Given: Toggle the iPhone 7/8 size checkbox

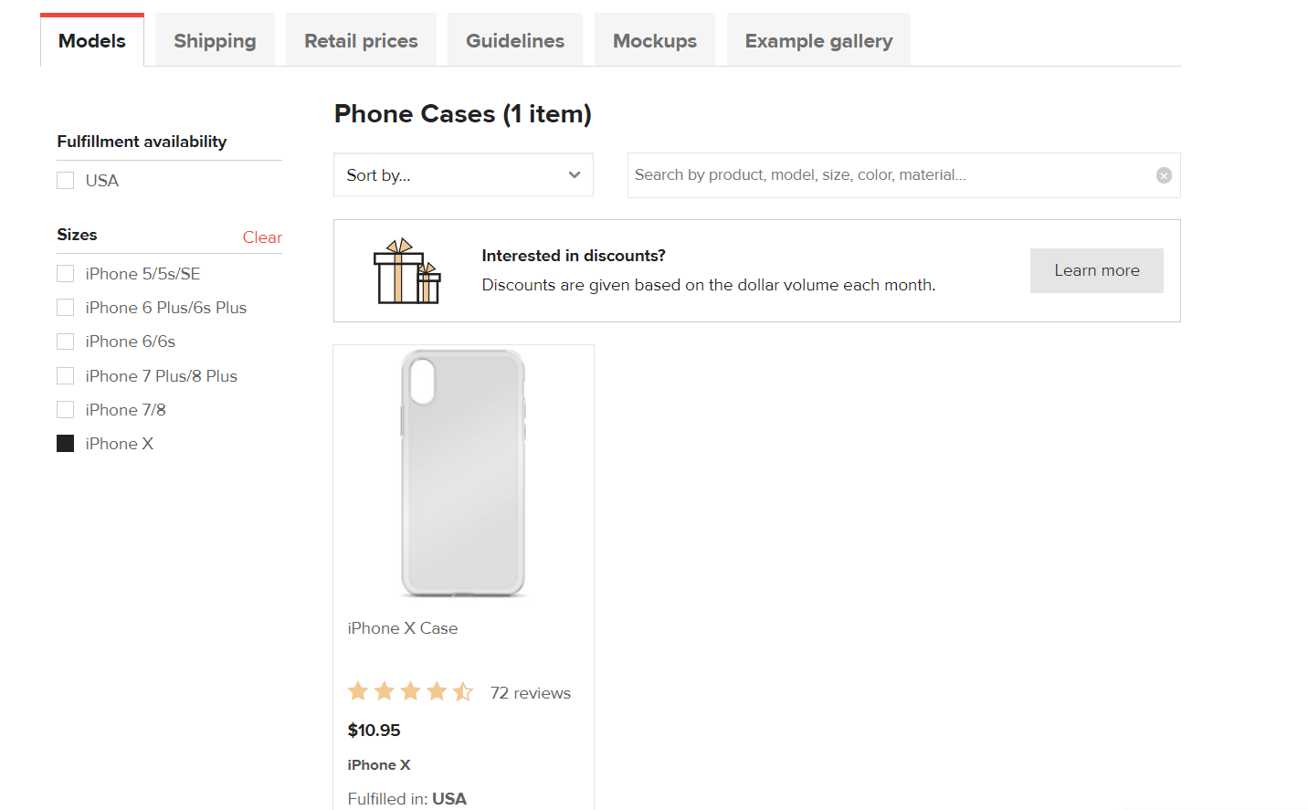Looking at the screenshot, I should point(66,410).
